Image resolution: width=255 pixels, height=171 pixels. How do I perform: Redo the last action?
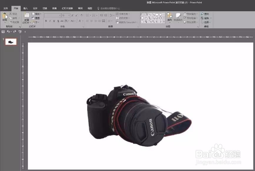15,32
